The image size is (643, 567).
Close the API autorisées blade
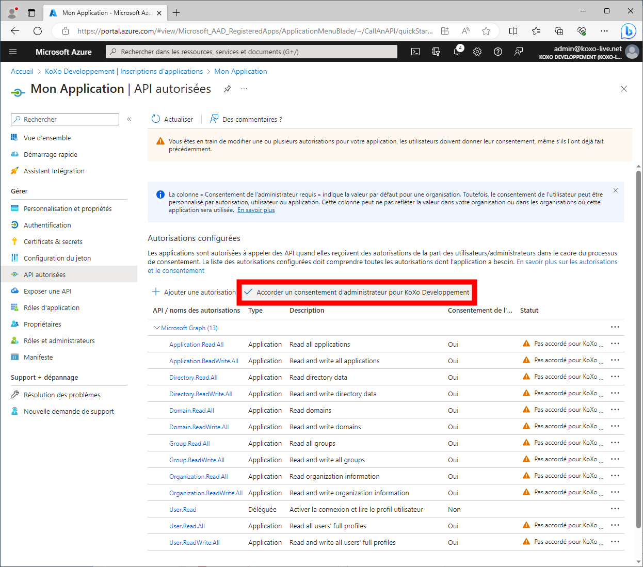tap(624, 89)
